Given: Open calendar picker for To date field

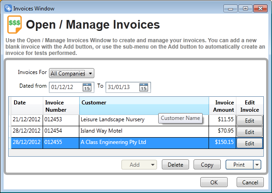Looking at the screenshot, I should click(144, 87).
